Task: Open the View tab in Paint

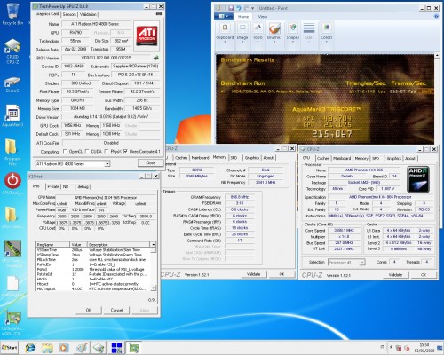Action: [263, 17]
